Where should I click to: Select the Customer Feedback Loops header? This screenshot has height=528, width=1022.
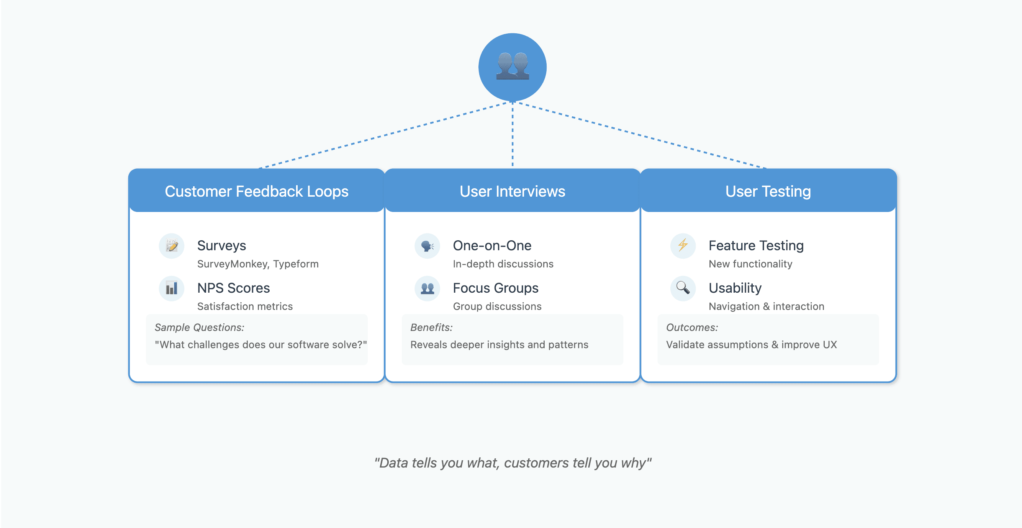tap(257, 191)
